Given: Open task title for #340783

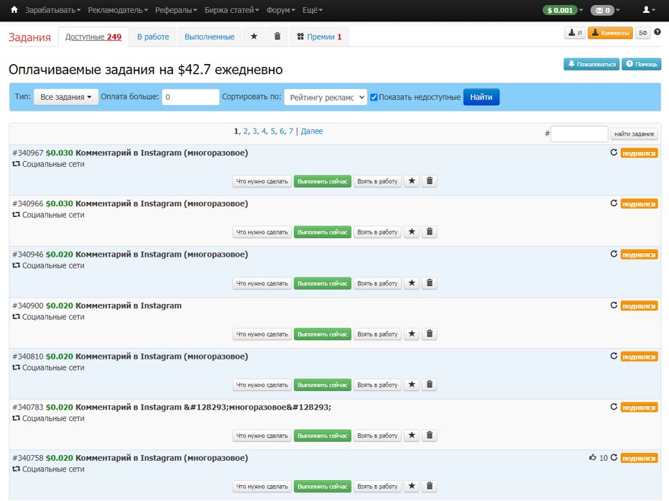Looking at the screenshot, I should click(203, 407).
